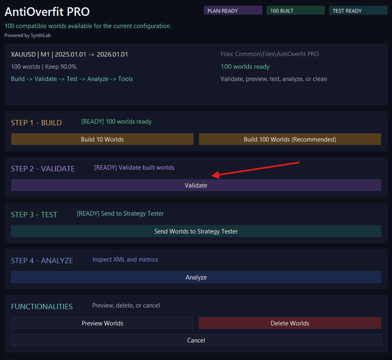Send Worlds to Strategy Tester
The width and height of the screenshot is (392, 360).
coord(196,231)
